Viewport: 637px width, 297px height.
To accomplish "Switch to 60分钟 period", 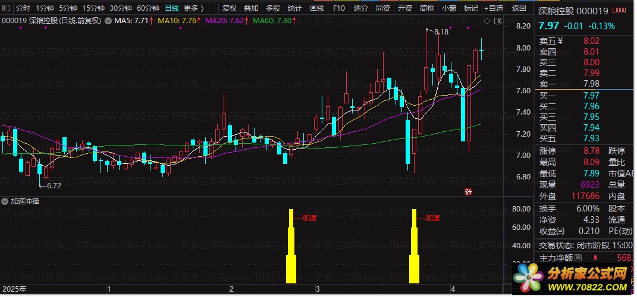I will pos(148,8).
